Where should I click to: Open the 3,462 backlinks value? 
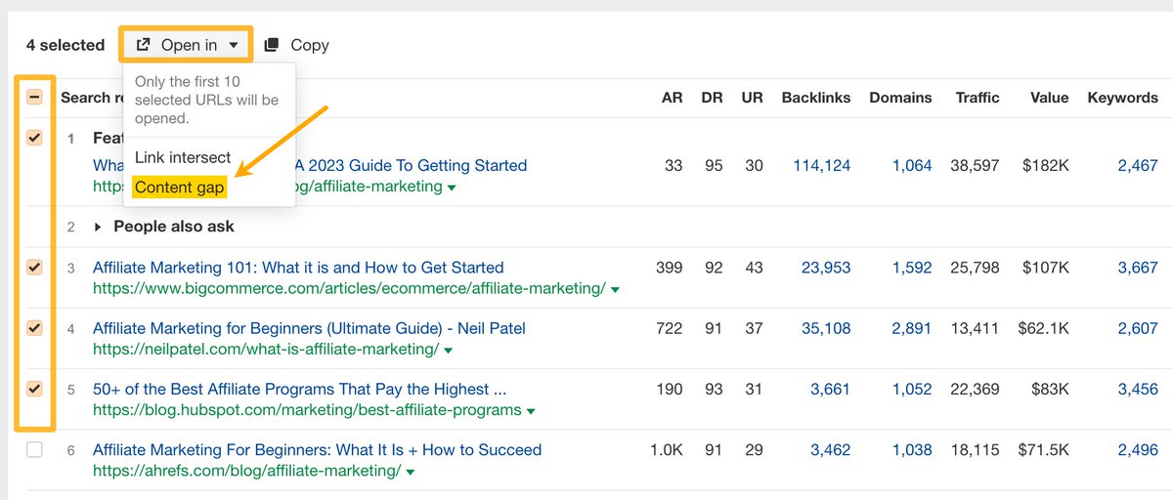[x=830, y=450]
